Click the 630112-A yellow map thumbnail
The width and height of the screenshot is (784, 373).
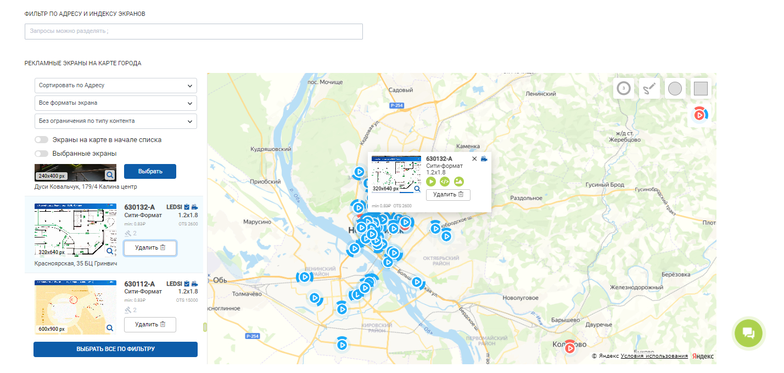coord(75,307)
